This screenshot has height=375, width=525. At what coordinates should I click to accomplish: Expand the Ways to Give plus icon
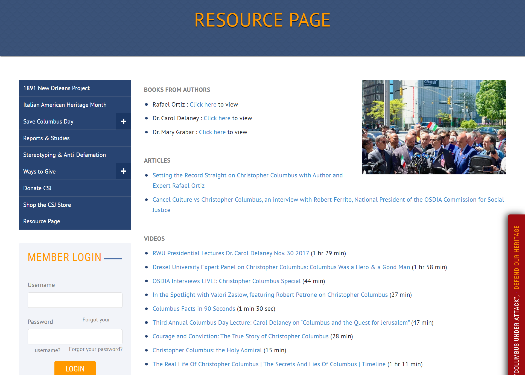coord(123,171)
